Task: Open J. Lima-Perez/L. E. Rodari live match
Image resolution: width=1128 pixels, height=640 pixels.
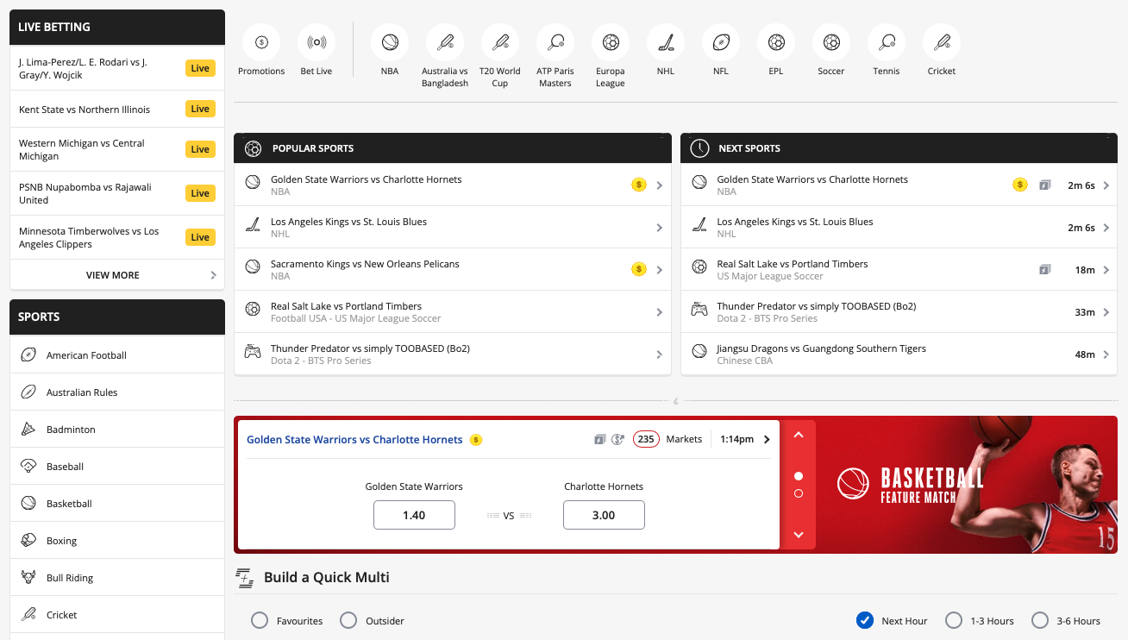Action: 117,68
